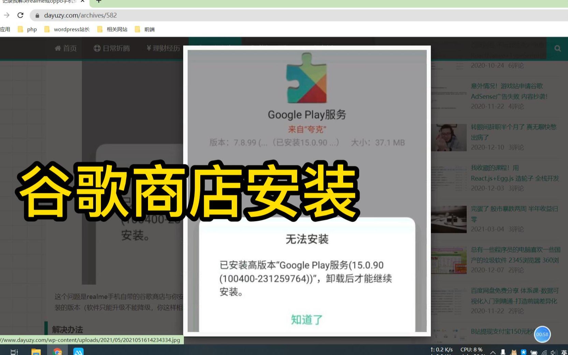
Task: Click the 2020-12-10 3评论 date line
Action: (x=497, y=147)
